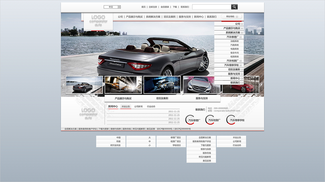Click 产品展示与购买 button below the thumbnails

pos(123,98)
